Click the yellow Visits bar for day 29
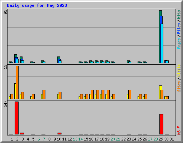This screenshot has width=183, height=143. (x=160, y=92)
